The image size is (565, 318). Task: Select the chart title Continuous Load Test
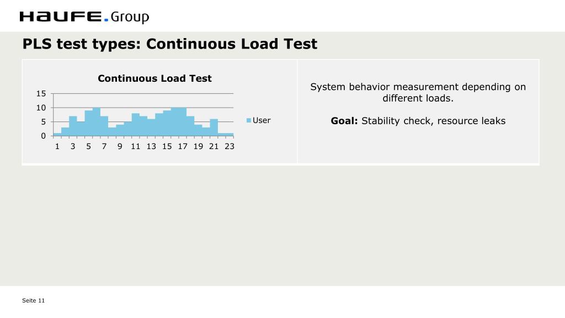(x=154, y=78)
